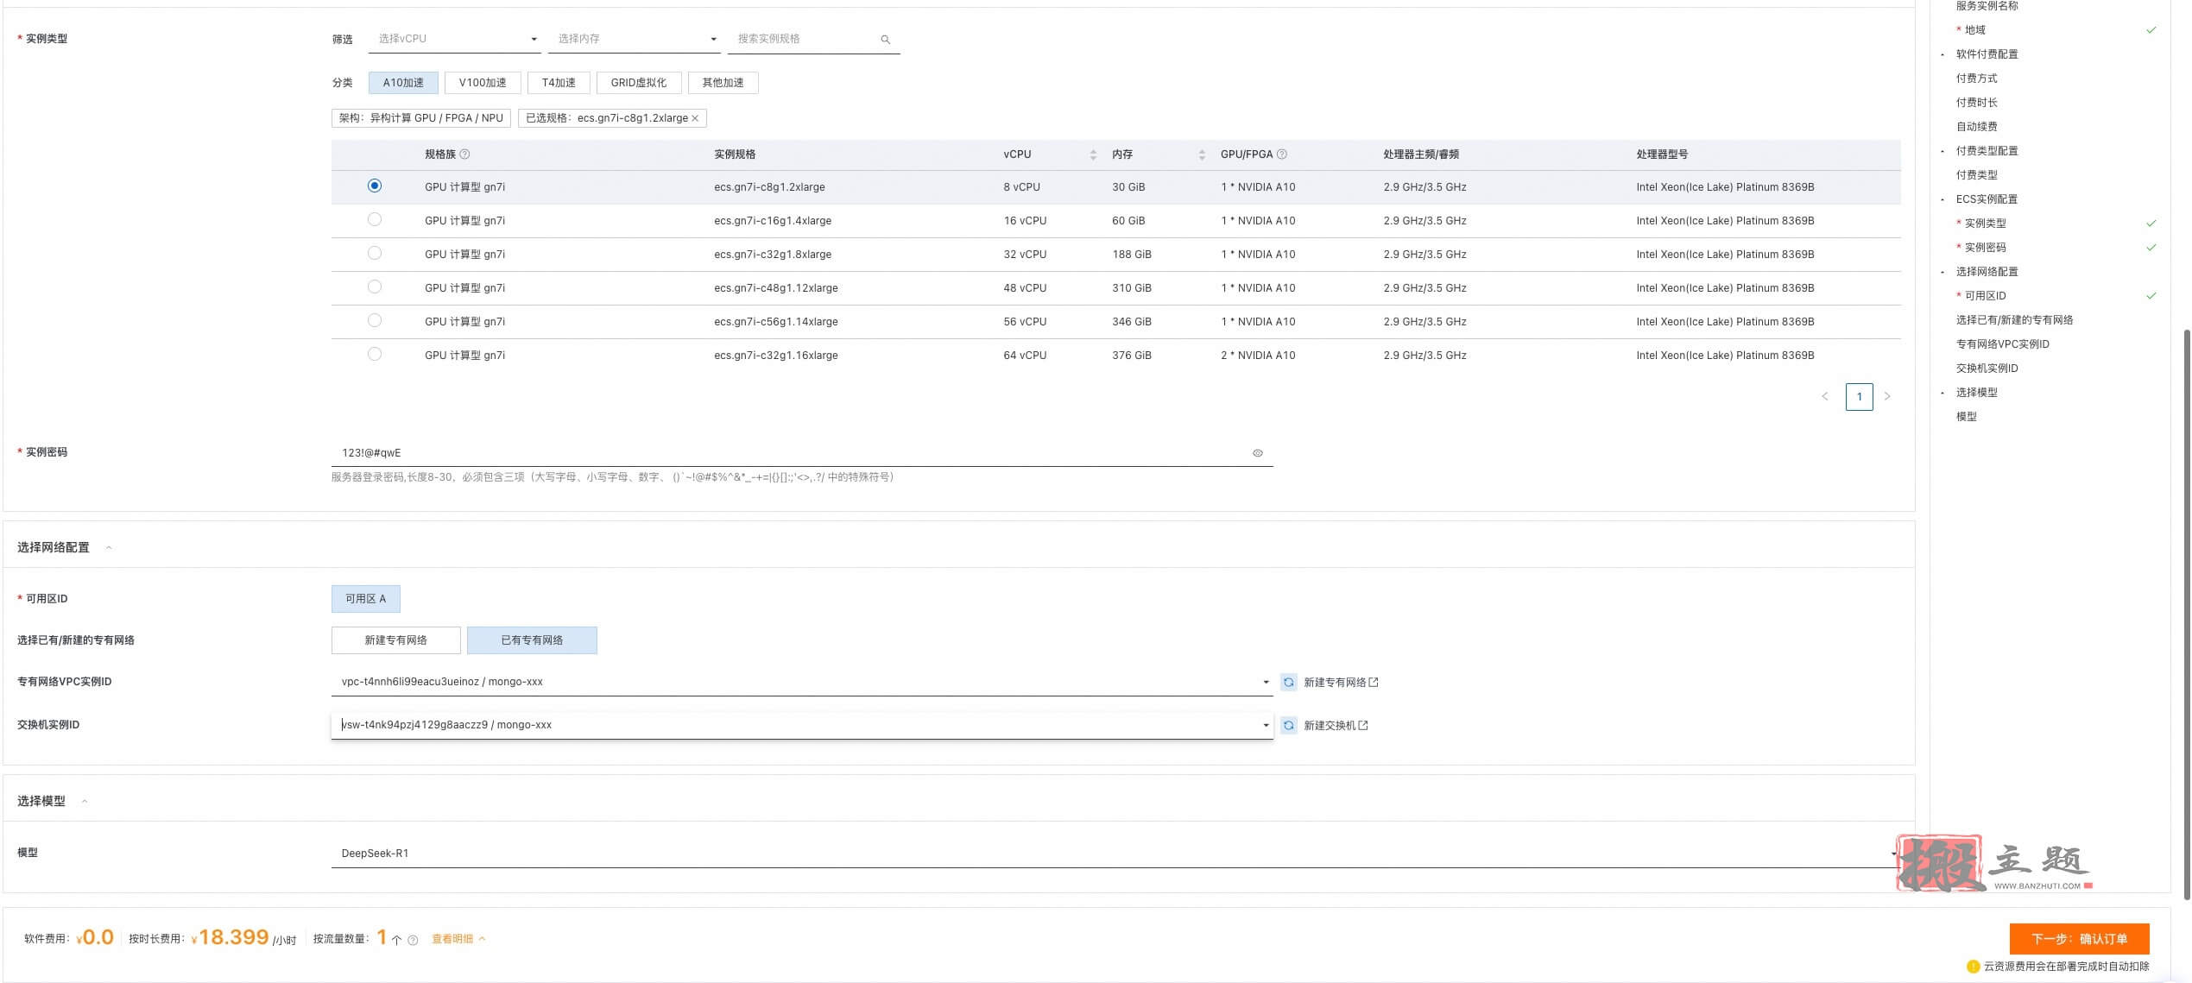The image size is (2192, 983).
Task: Toggle password visibility eye icon
Action: 1257,453
